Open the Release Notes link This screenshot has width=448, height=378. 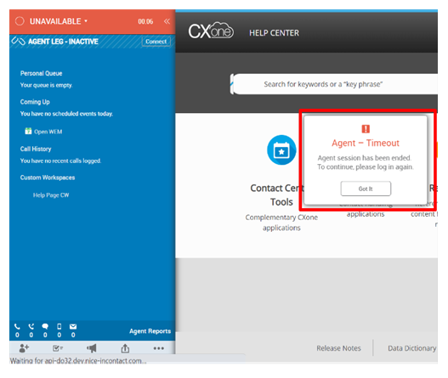pyautogui.click(x=338, y=348)
